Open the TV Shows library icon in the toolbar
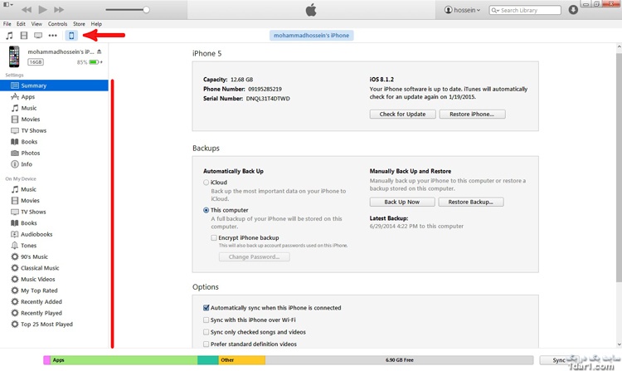This screenshot has height=371, width=622. click(x=38, y=36)
